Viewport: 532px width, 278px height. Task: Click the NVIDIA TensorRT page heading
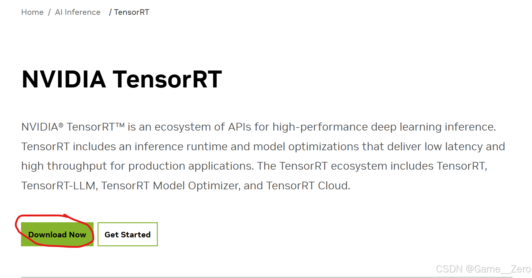click(121, 79)
